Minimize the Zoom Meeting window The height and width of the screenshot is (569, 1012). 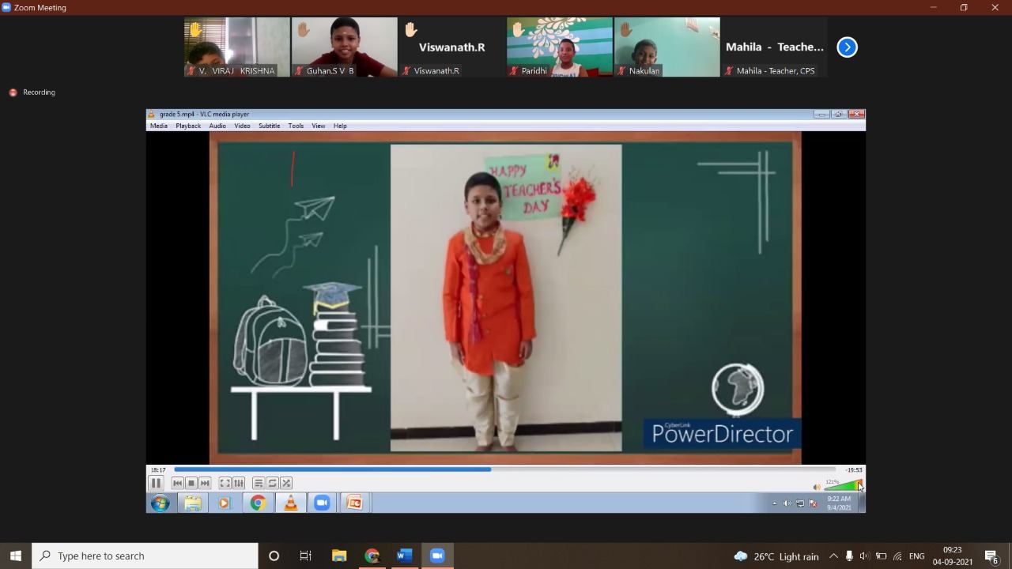(933, 7)
